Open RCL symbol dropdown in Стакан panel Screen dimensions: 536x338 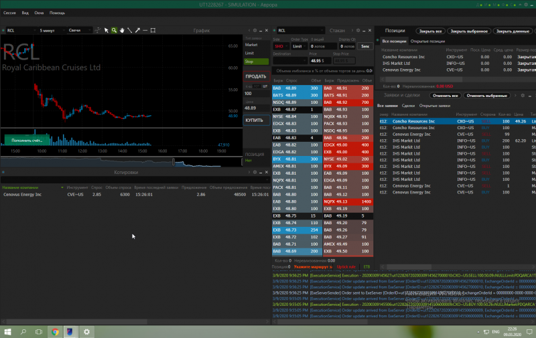tap(300, 30)
